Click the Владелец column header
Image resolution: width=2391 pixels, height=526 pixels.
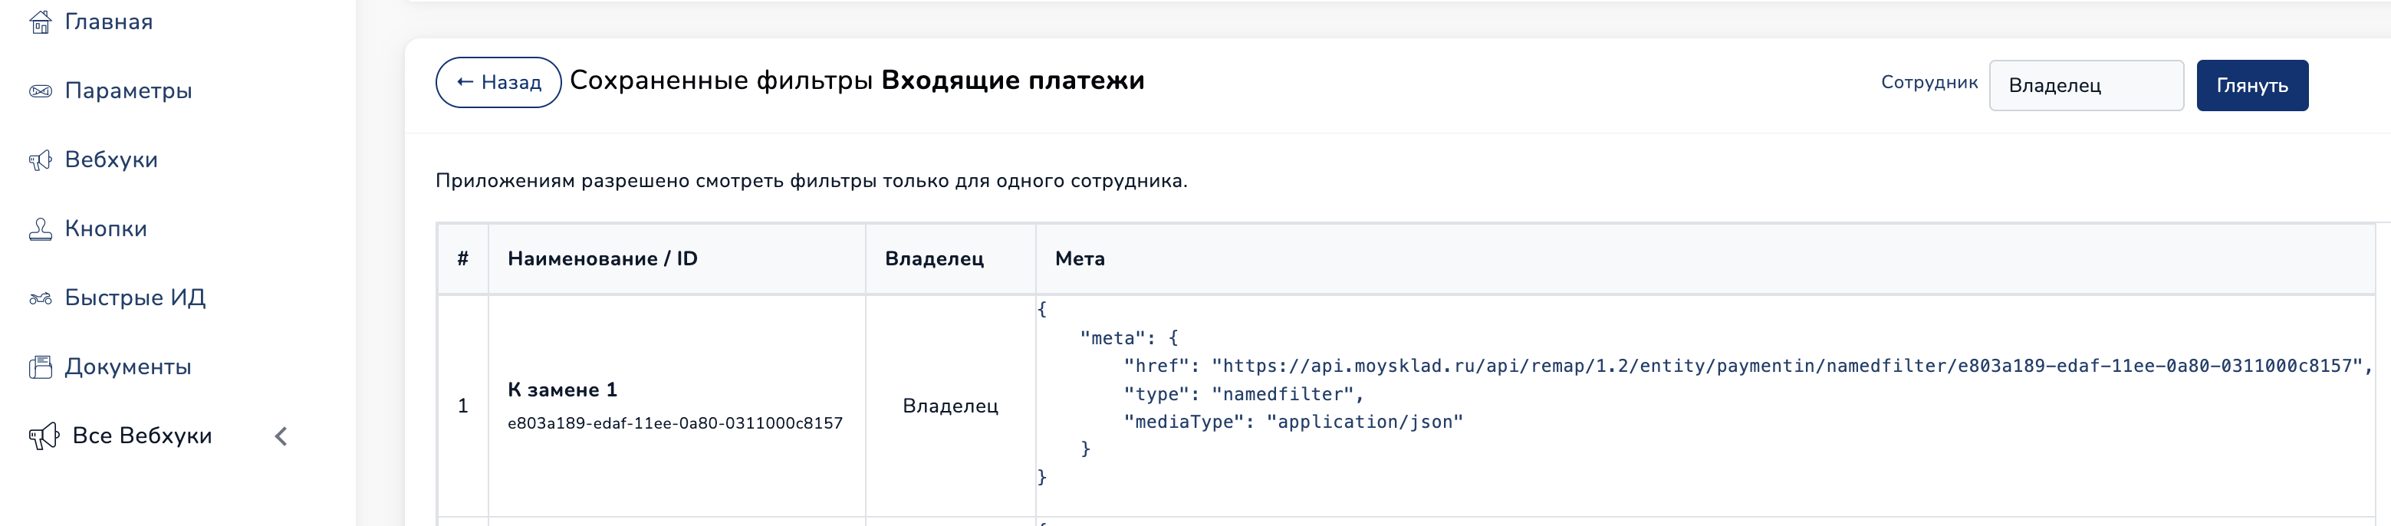coord(934,259)
